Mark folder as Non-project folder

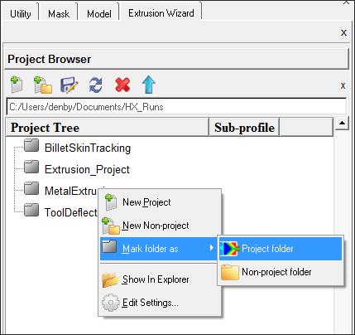tap(281, 272)
